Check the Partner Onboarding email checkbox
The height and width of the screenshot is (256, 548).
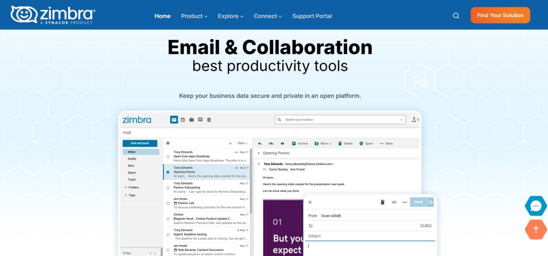[168, 187]
